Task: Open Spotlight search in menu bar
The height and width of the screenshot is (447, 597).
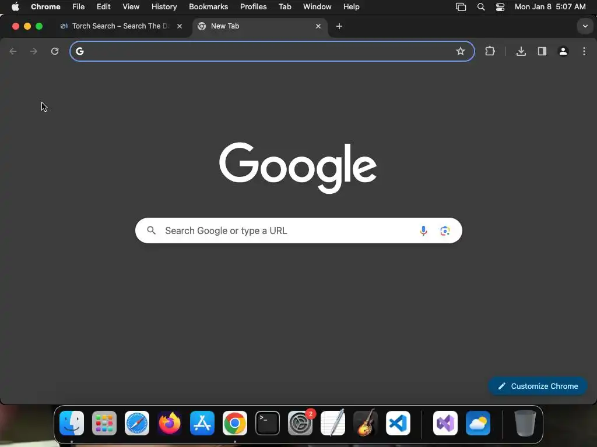Action: coord(481,7)
